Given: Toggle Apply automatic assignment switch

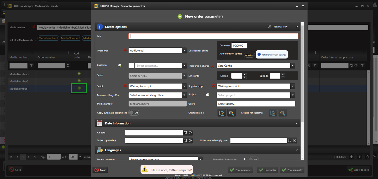Looking at the screenshot, I should pos(134,113).
